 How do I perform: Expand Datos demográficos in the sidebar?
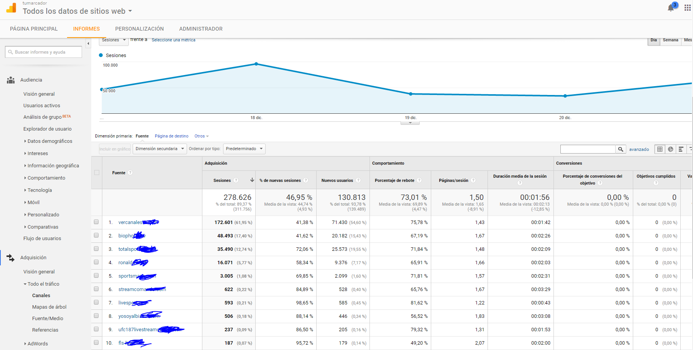[x=49, y=141]
